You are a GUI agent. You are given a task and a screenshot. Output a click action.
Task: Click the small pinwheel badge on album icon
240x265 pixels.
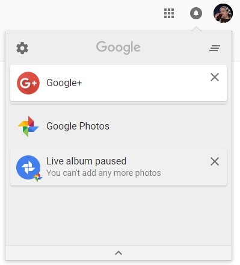(x=38, y=177)
